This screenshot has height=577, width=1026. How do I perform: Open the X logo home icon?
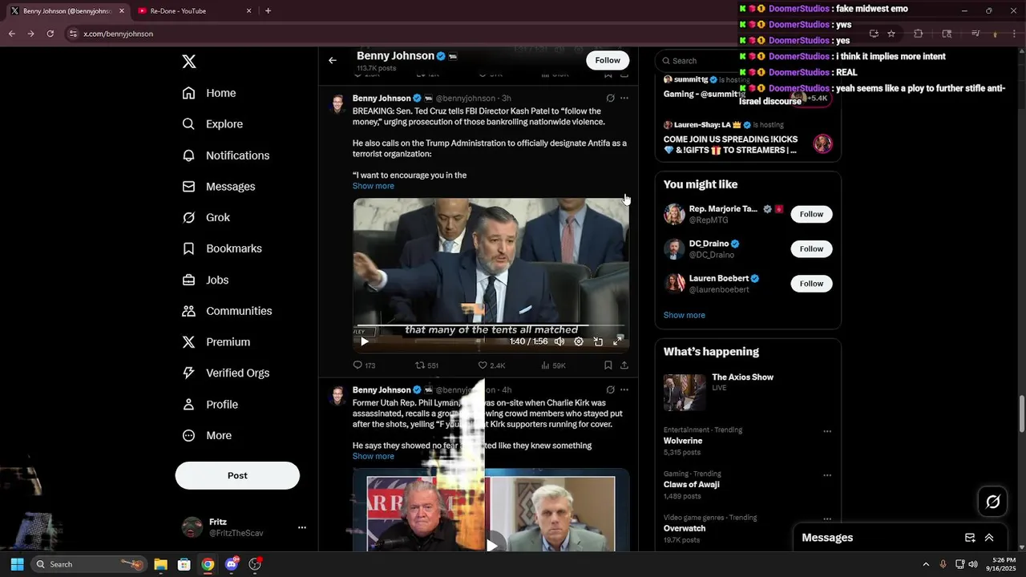189,62
